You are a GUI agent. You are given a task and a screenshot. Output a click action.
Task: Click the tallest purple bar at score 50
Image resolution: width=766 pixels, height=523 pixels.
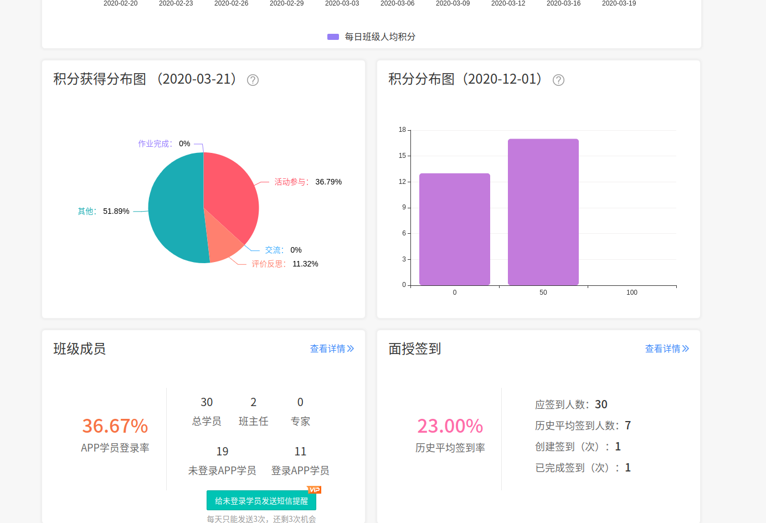543,212
